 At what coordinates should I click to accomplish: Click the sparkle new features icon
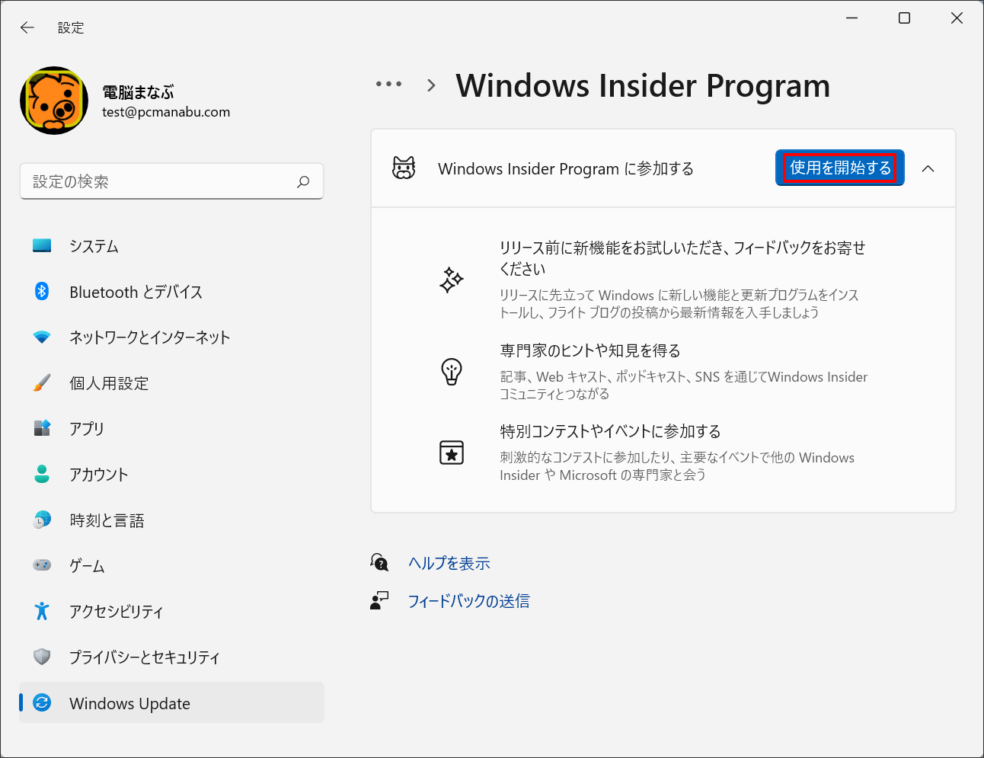(452, 280)
